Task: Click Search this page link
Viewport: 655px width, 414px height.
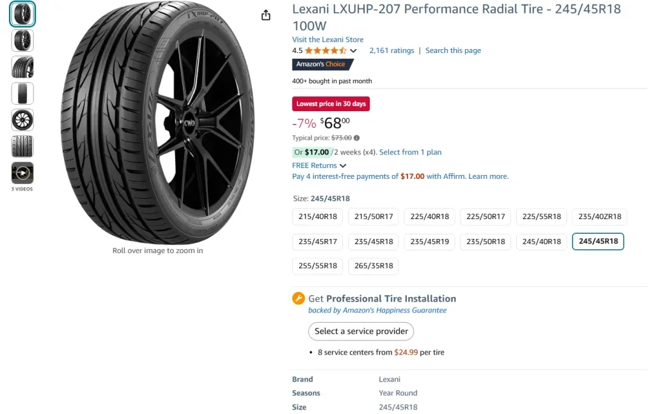Action: point(453,50)
